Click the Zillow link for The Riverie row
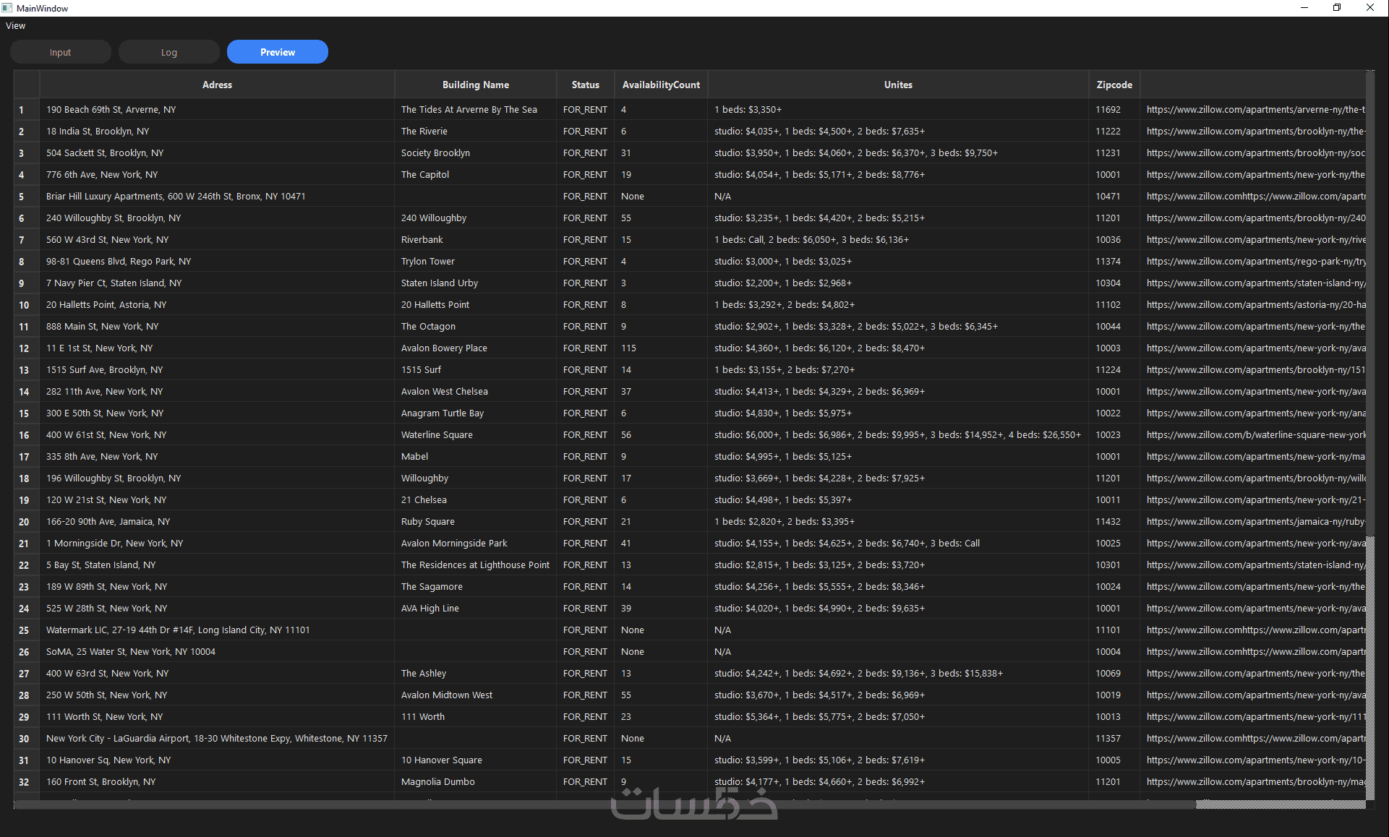The height and width of the screenshot is (837, 1389). click(1255, 132)
